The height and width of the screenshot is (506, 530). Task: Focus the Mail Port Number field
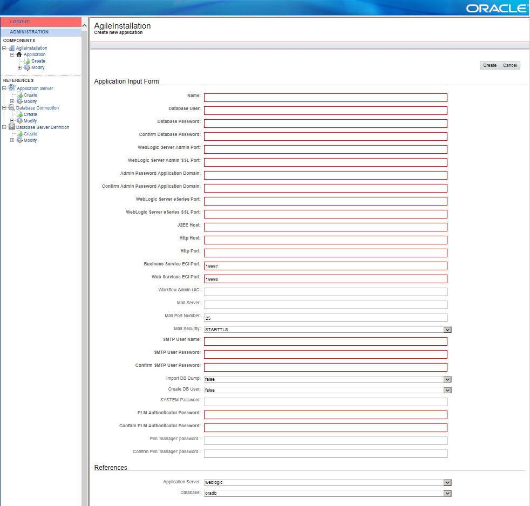pyautogui.click(x=325, y=318)
